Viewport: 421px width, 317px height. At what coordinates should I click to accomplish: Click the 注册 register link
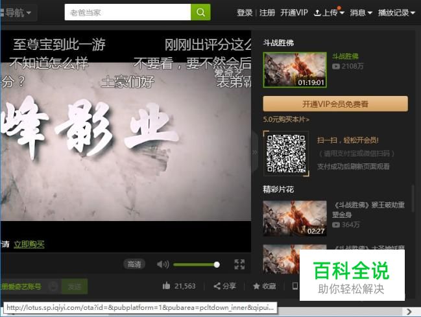point(267,12)
